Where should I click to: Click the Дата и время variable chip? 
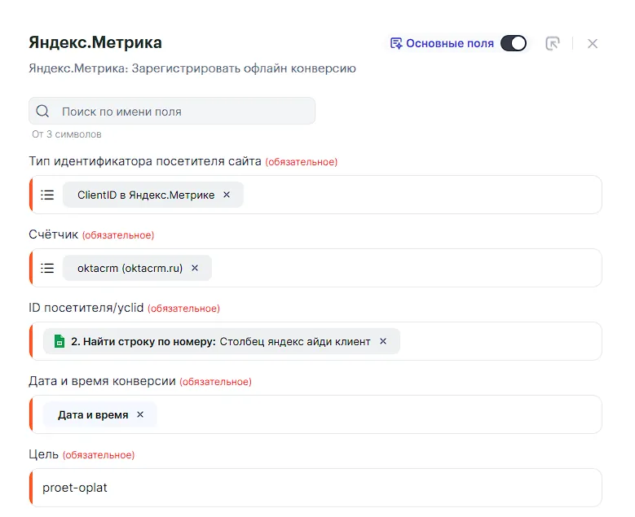(93, 414)
